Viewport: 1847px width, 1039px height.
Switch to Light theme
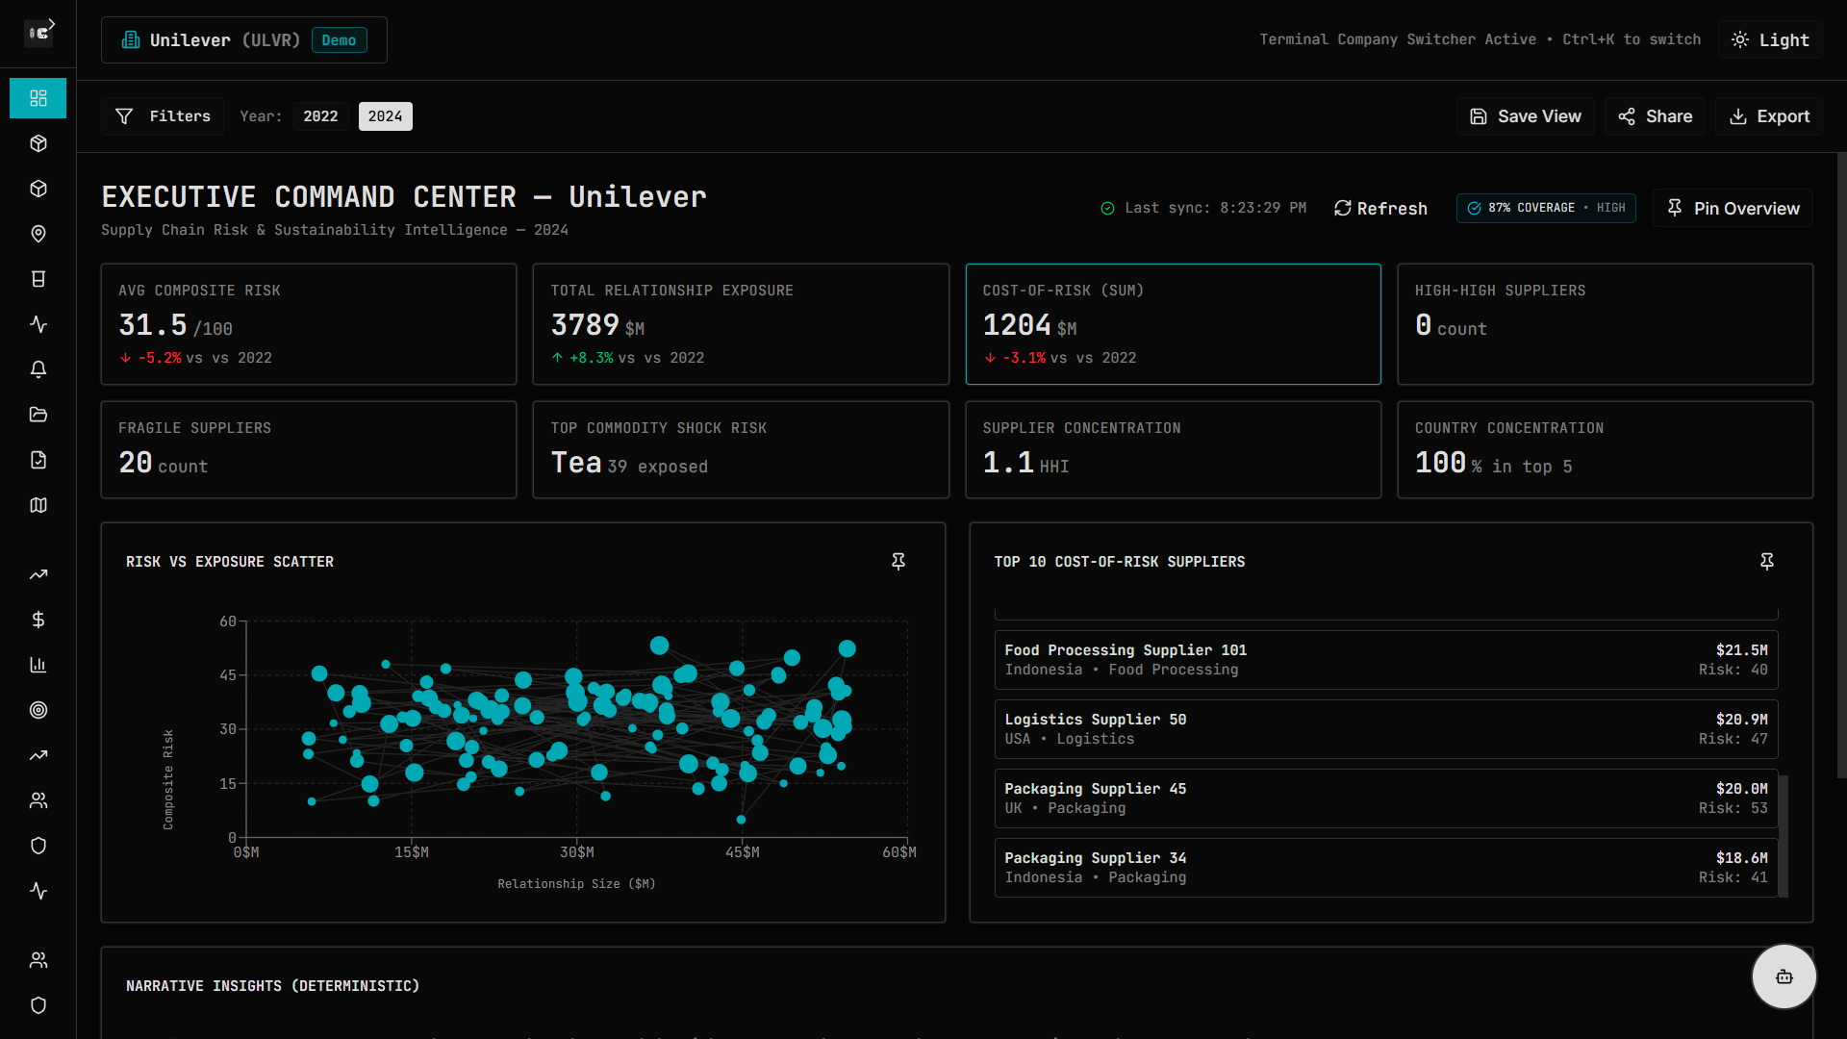point(1770,39)
